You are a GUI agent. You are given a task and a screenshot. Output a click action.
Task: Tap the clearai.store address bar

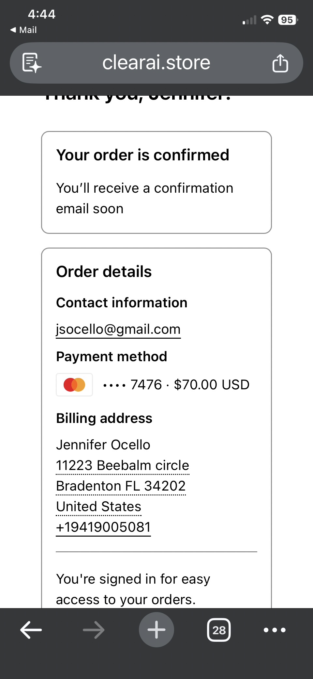(x=156, y=63)
